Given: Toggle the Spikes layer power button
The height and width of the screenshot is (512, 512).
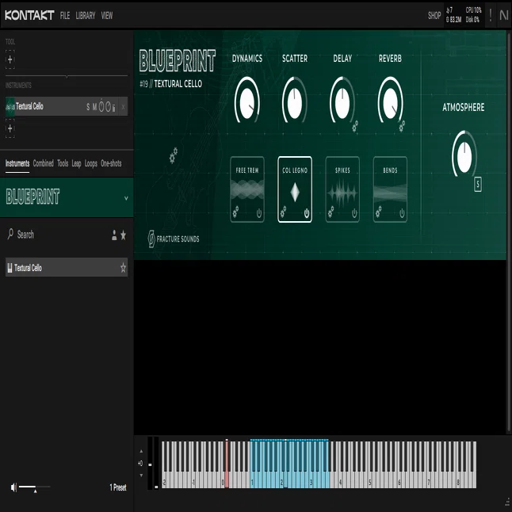Looking at the screenshot, I should click(354, 213).
